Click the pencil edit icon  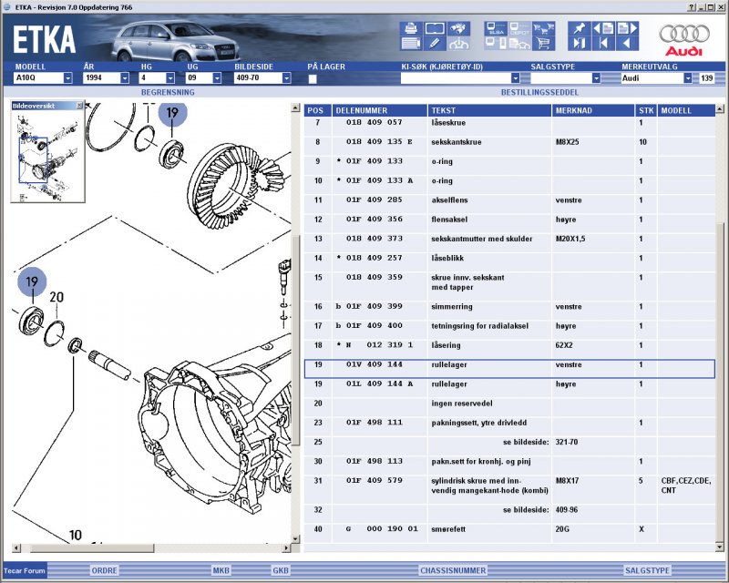[x=435, y=43]
